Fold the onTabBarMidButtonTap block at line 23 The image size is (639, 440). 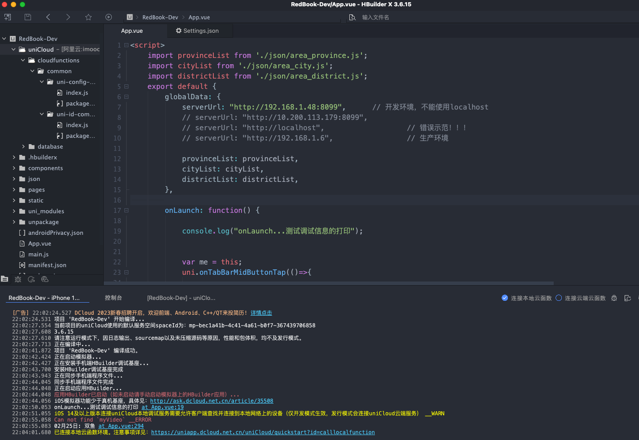click(126, 272)
